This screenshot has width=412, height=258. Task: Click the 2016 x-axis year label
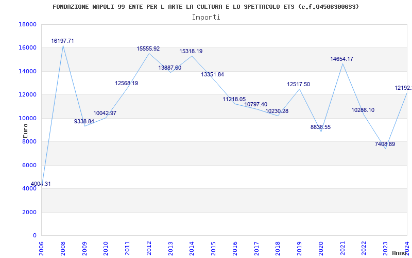[x=235, y=249]
